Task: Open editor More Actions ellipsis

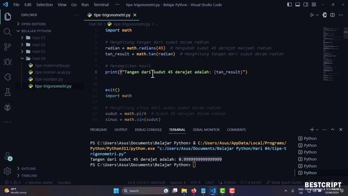Action: pos(341,15)
